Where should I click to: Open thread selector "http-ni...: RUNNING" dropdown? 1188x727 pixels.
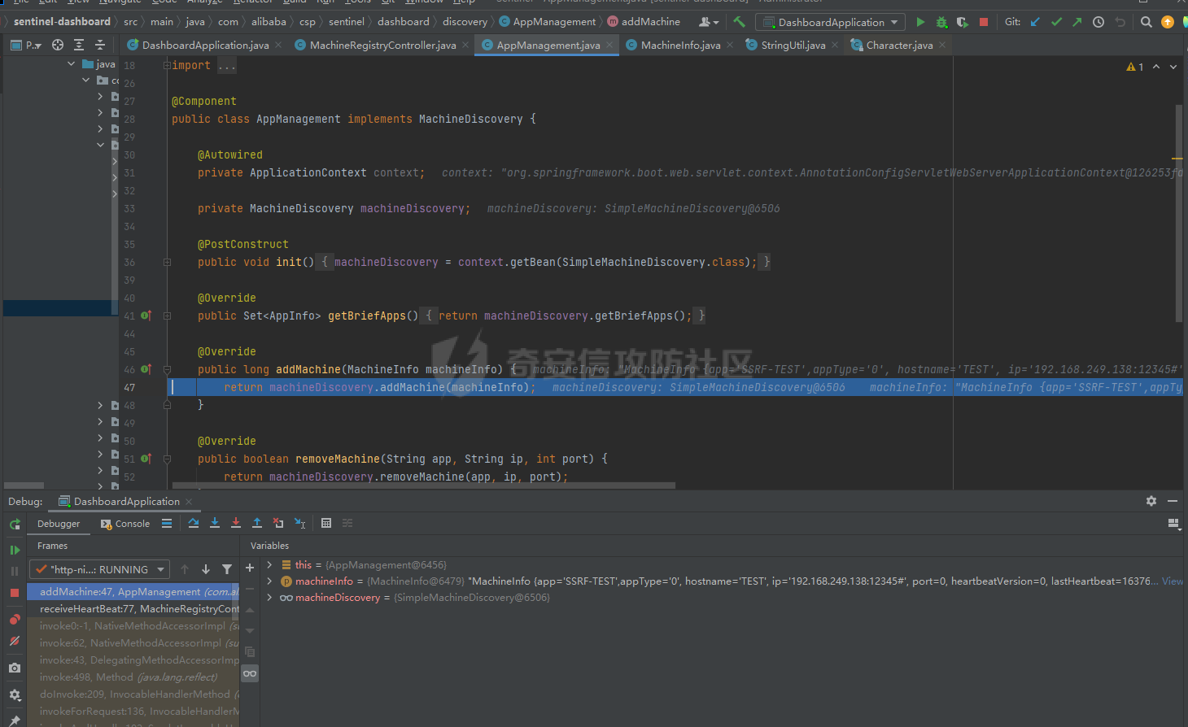pos(99,569)
